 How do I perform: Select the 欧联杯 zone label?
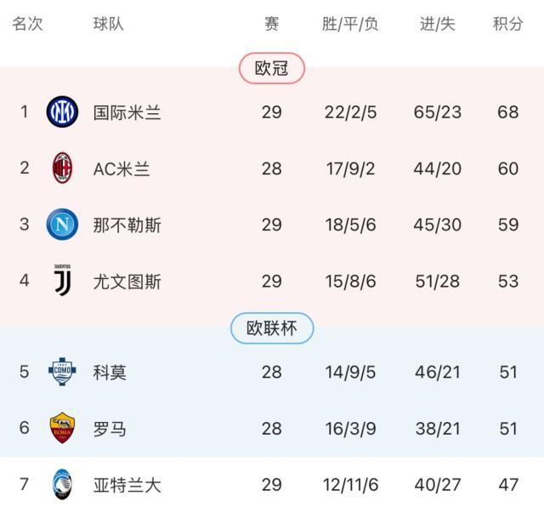272,328
